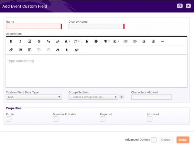Clear formatting with the eraser icon
This screenshot has width=194, height=147.
[58, 50]
